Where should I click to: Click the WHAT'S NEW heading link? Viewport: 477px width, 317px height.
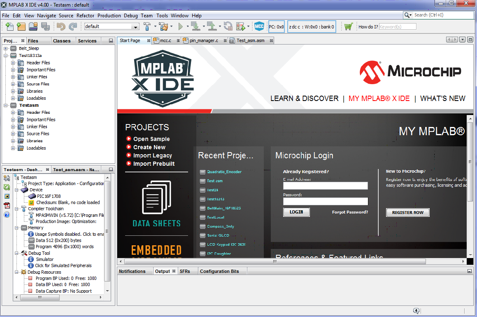point(442,99)
